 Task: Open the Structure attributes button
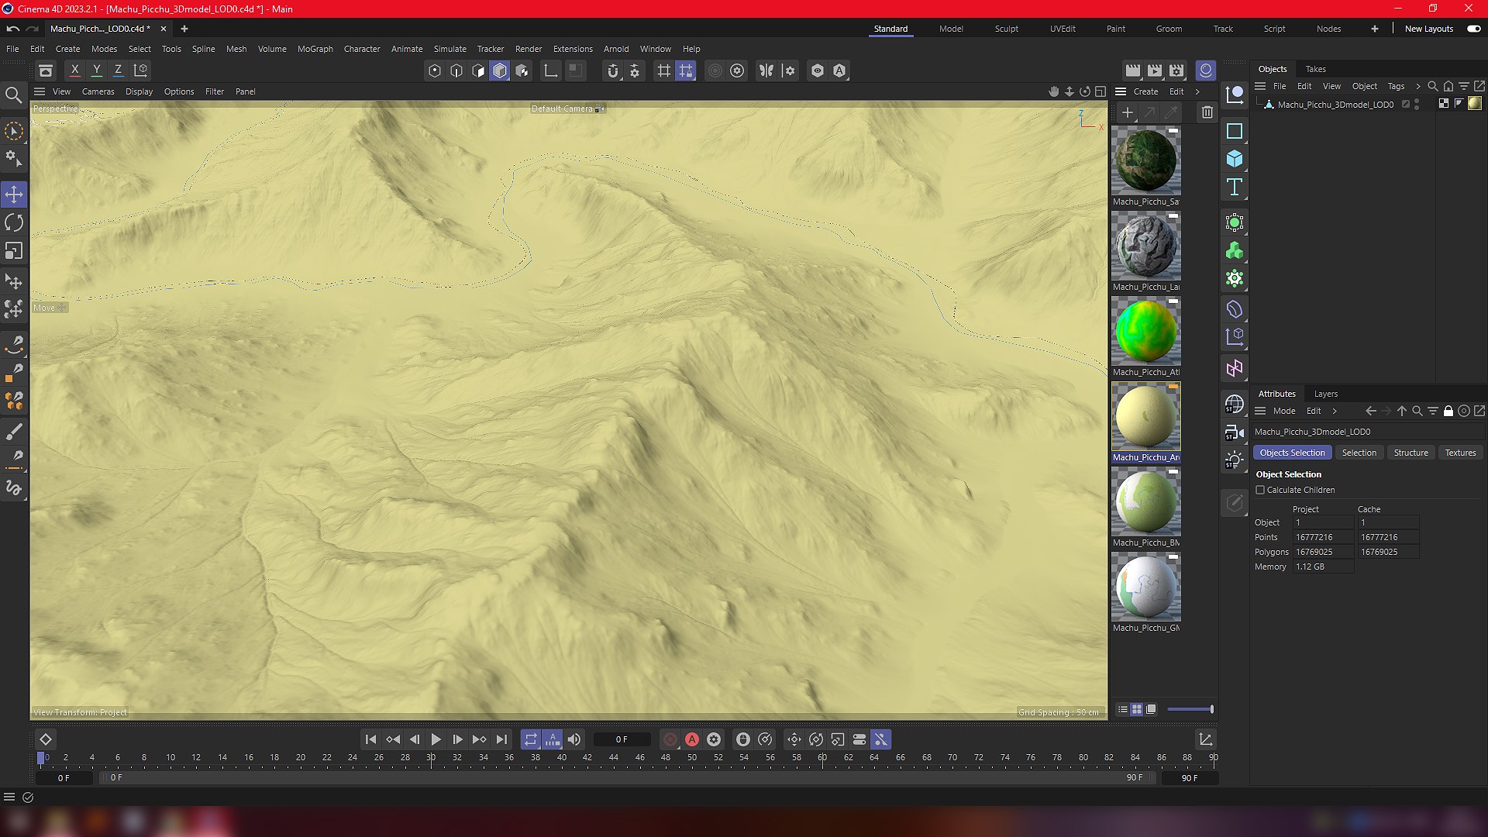1410,453
